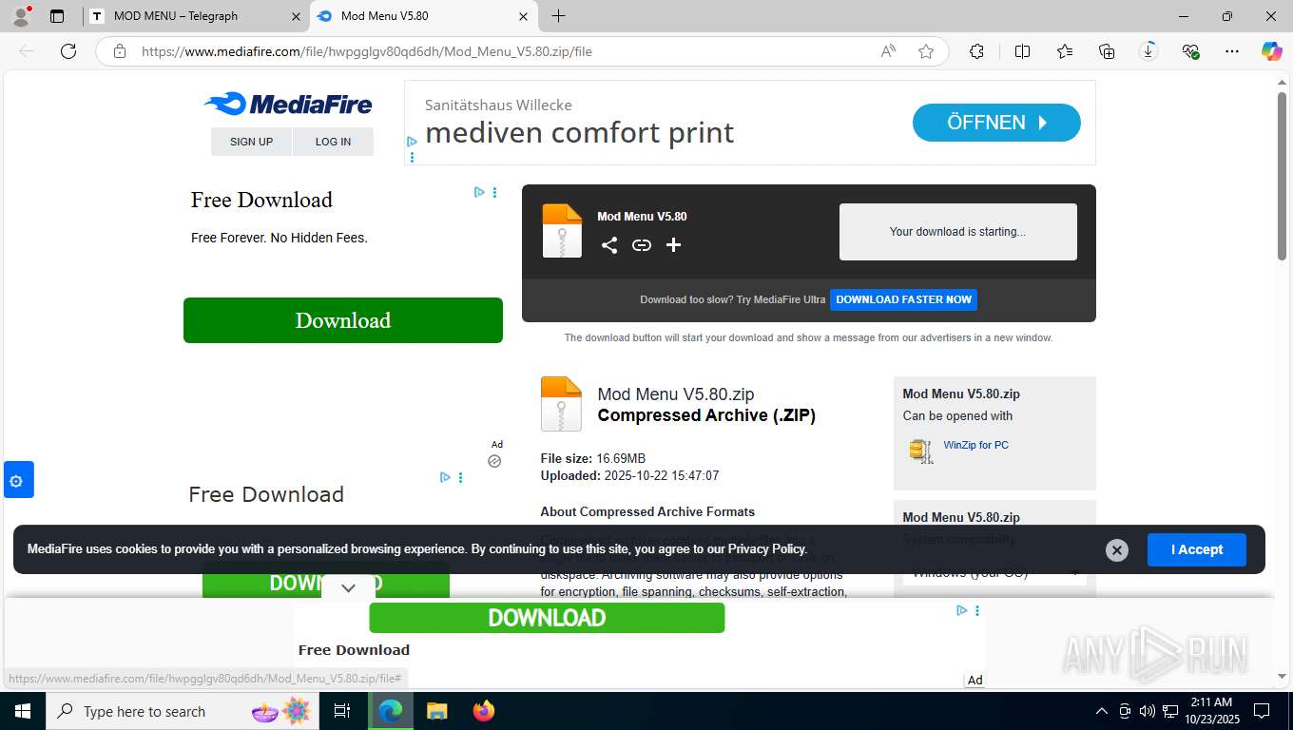Open Windows Start menu
The image size is (1293, 730).
pyautogui.click(x=22, y=711)
